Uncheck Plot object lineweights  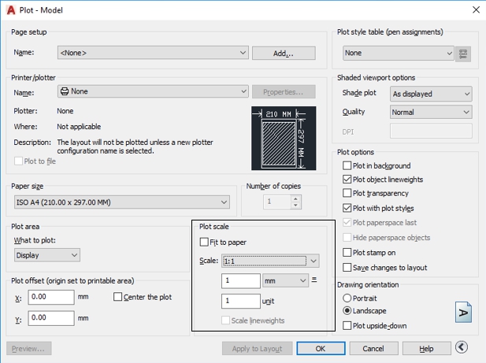click(347, 180)
